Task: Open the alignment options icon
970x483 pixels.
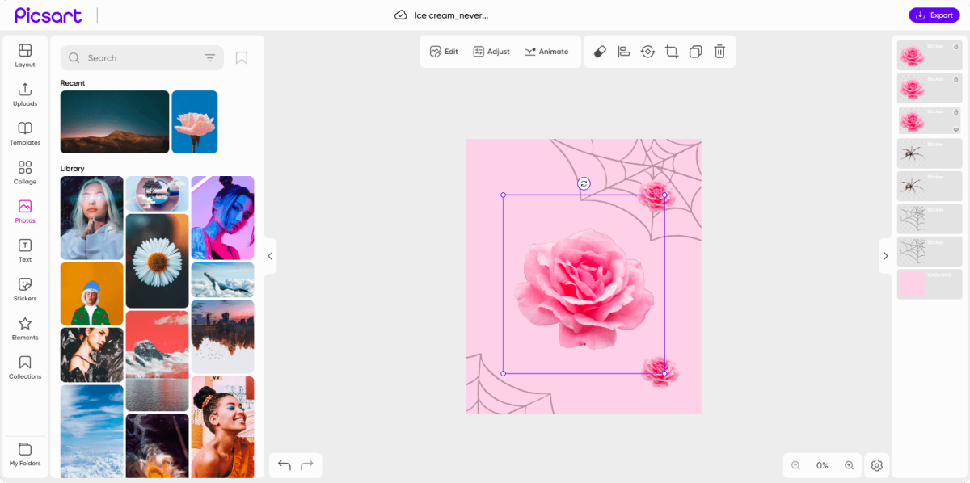Action: pos(623,51)
